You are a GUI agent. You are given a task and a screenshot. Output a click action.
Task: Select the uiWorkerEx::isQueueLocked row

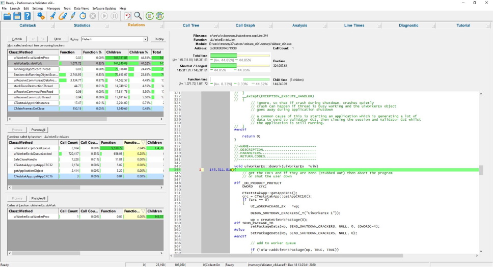pyautogui.click(x=86, y=154)
